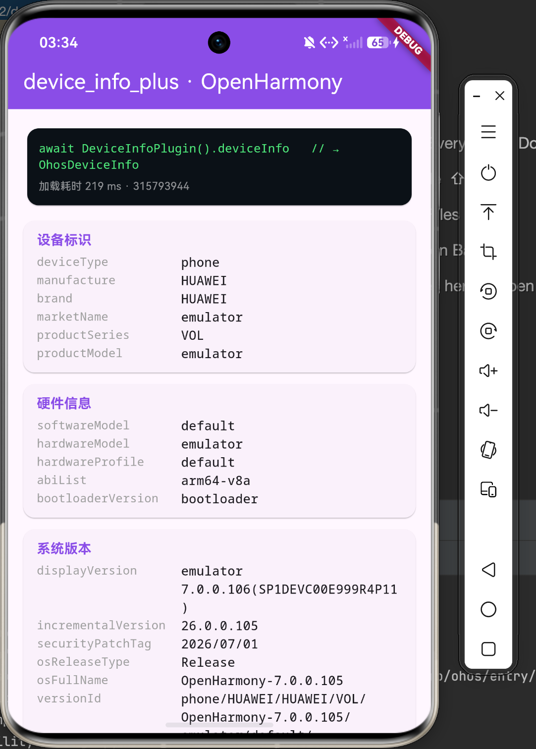Tap the muted notification bell icon
Screen dimensions: 536x749
pyautogui.click(x=310, y=43)
